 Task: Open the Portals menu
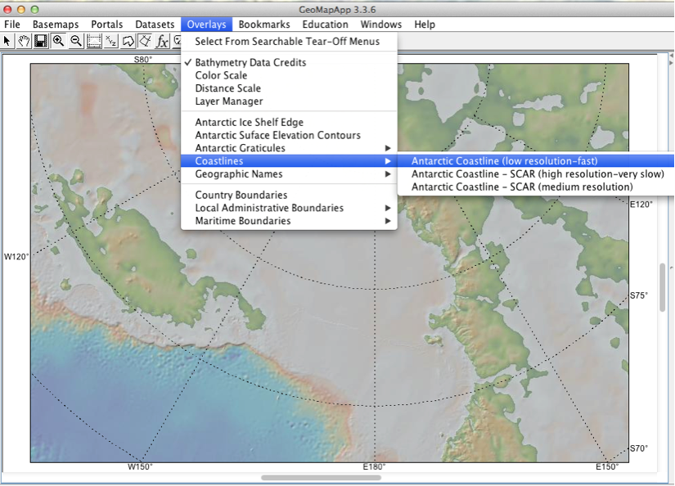coord(106,24)
